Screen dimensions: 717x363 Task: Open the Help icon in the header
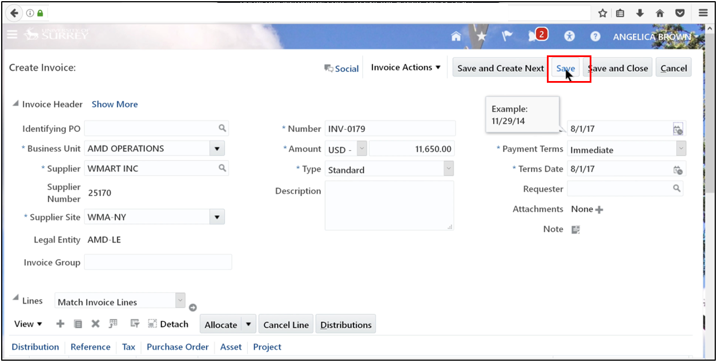(595, 35)
